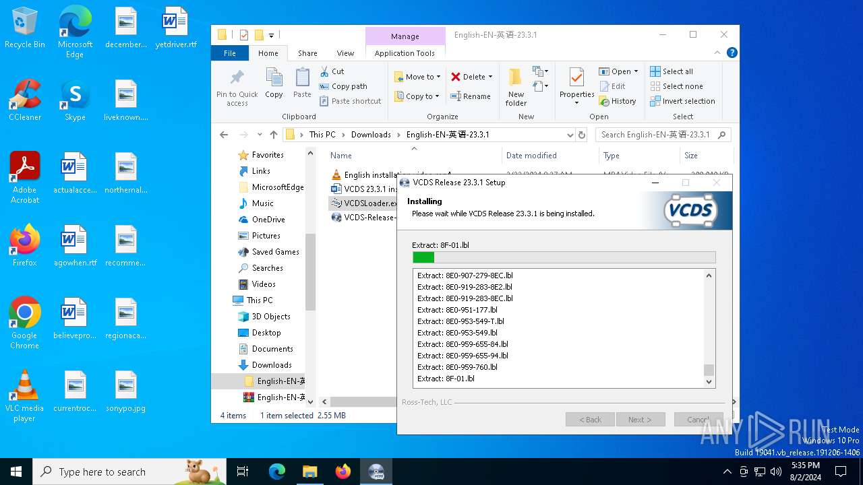Click the Refresh button beside address bar
The width and height of the screenshot is (863, 485).
[582, 135]
